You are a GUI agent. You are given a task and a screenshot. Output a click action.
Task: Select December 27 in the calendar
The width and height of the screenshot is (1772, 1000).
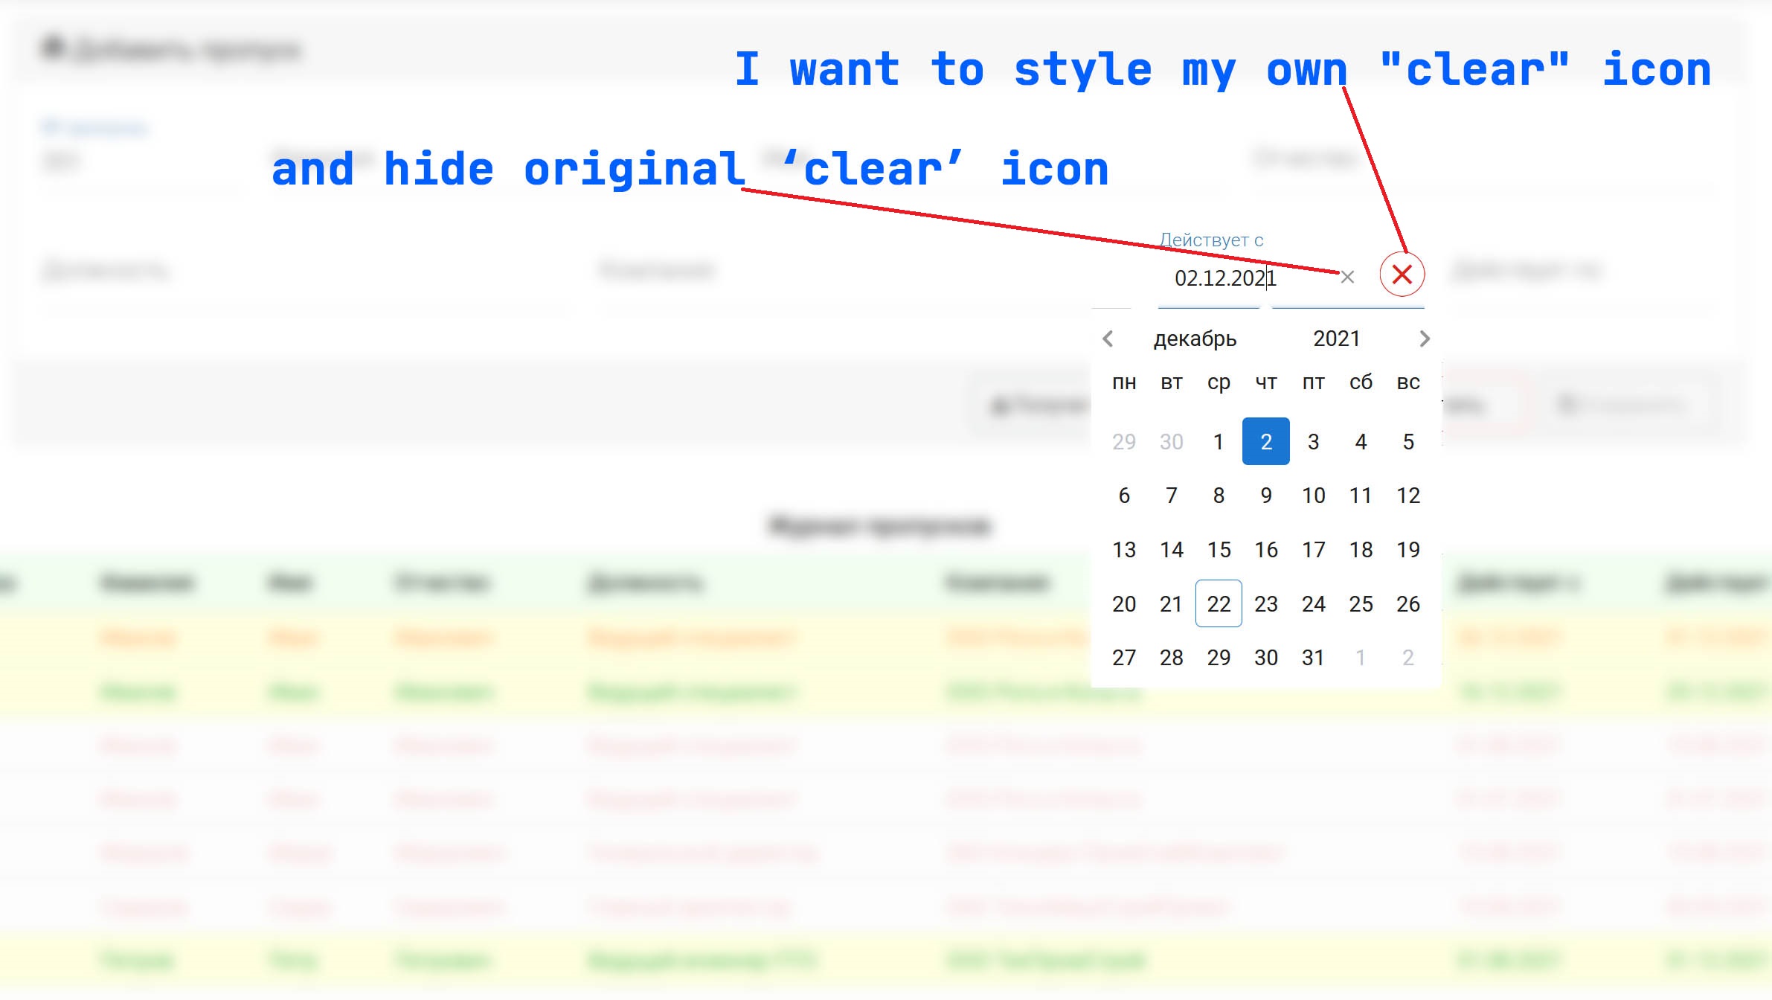click(1123, 658)
